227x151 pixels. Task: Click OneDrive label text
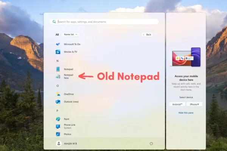69,94
